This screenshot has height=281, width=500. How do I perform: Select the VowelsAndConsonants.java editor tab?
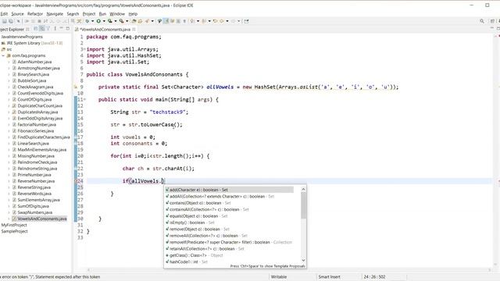tap(105, 30)
